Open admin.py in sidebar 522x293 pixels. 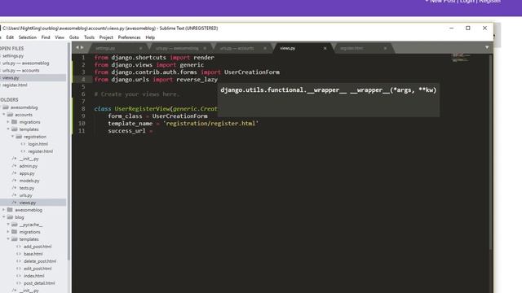29,166
